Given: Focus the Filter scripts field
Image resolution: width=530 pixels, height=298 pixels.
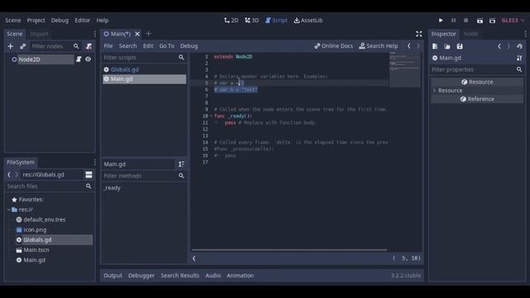Looking at the screenshot, I should [144, 57].
